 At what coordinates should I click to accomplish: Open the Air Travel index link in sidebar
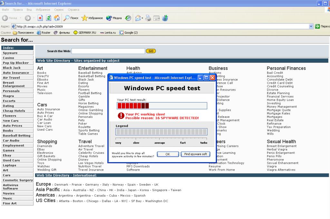coord(17,78)
